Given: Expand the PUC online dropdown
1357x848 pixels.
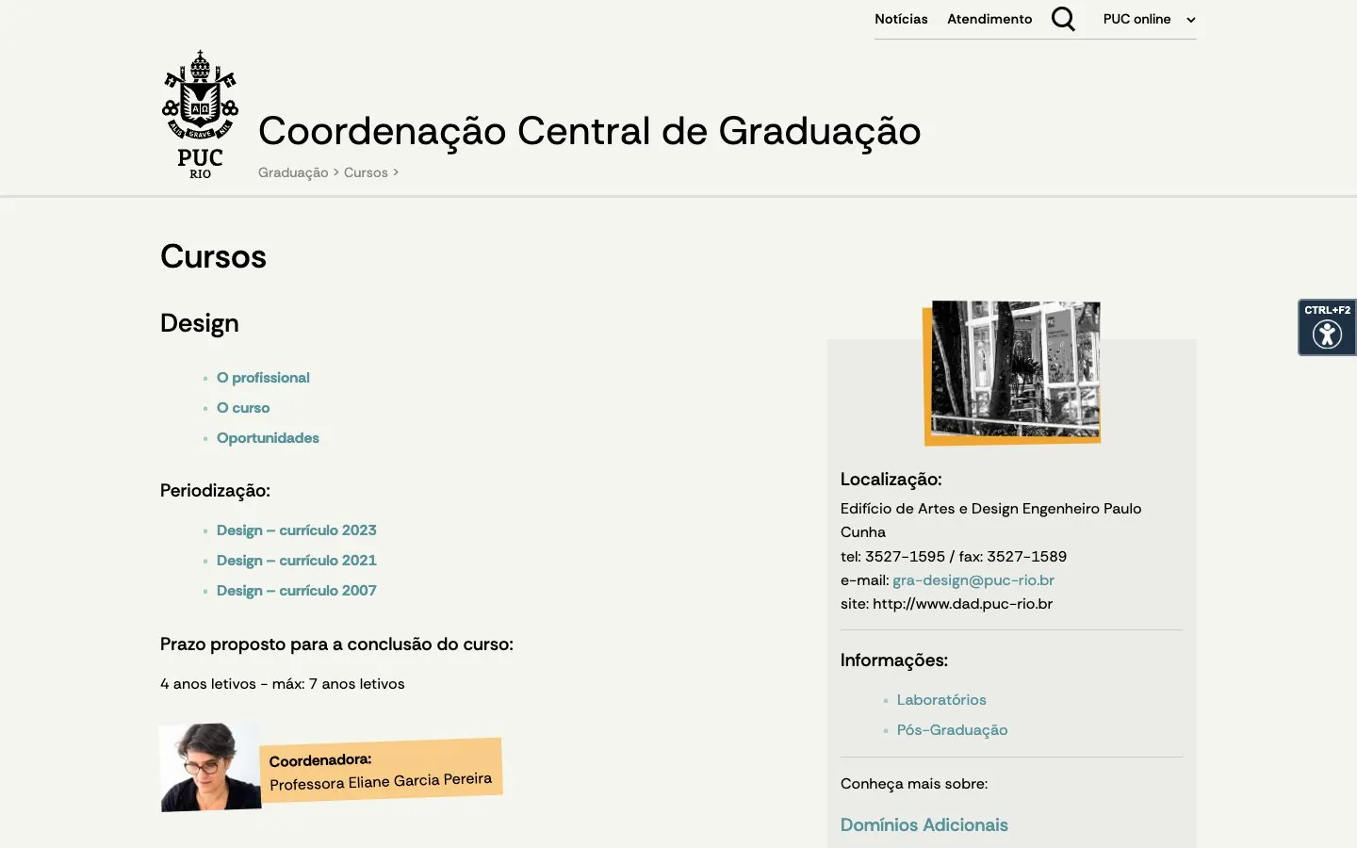Looking at the screenshot, I should [1149, 19].
